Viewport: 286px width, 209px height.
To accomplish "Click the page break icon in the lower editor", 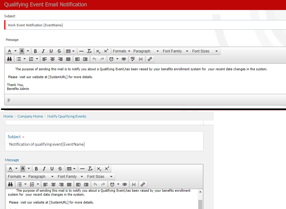I will [133, 184].
